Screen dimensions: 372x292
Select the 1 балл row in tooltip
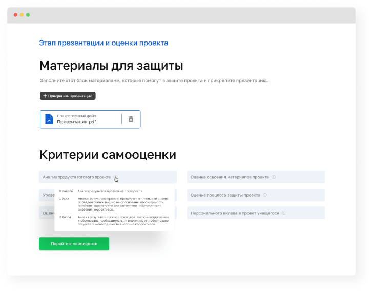pyautogui.click(x=114, y=202)
